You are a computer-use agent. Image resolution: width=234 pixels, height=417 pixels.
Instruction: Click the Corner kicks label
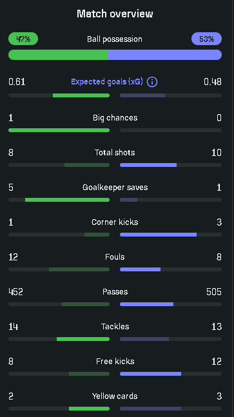coord(115,222)
